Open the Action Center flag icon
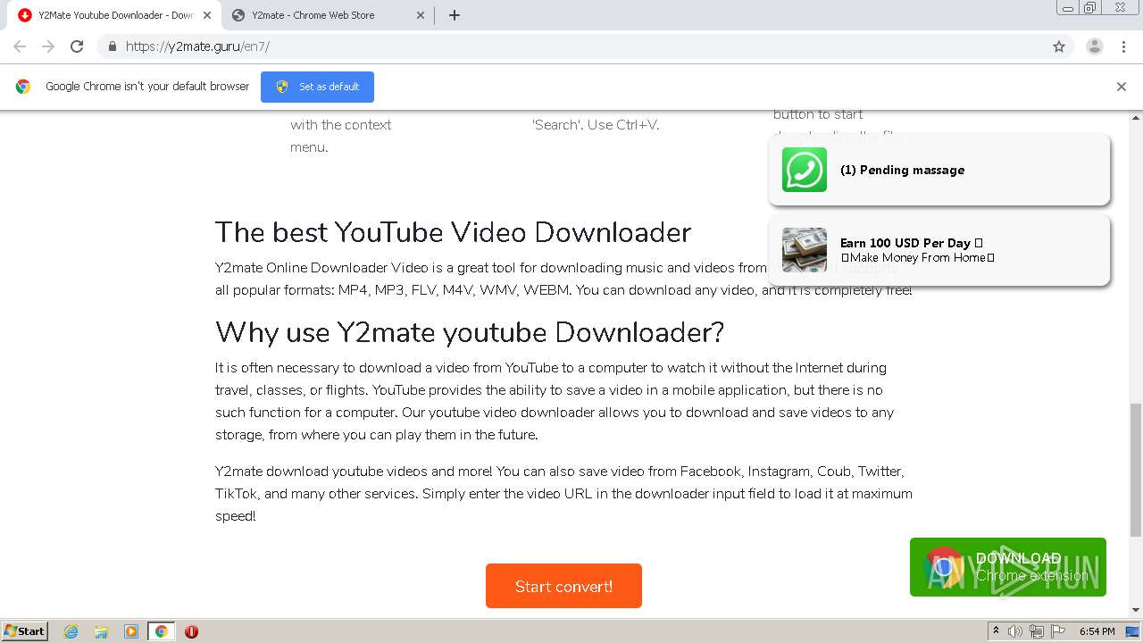 1057,631
